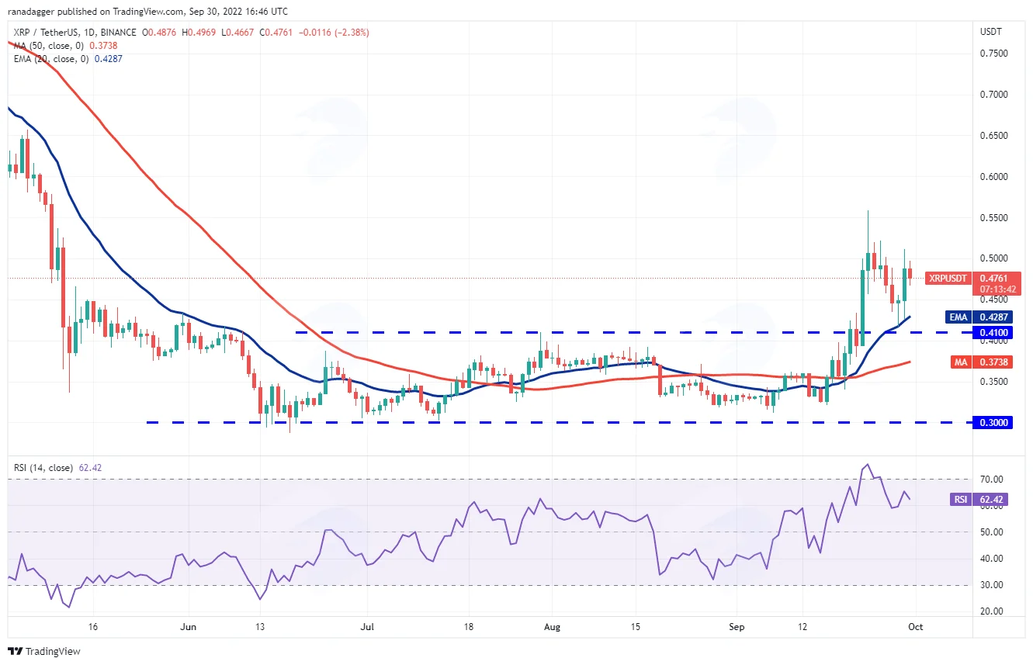Screen dimensions: 1033x665
Task: Click the Aug date on time axis
Action: [x=551, y=626]
